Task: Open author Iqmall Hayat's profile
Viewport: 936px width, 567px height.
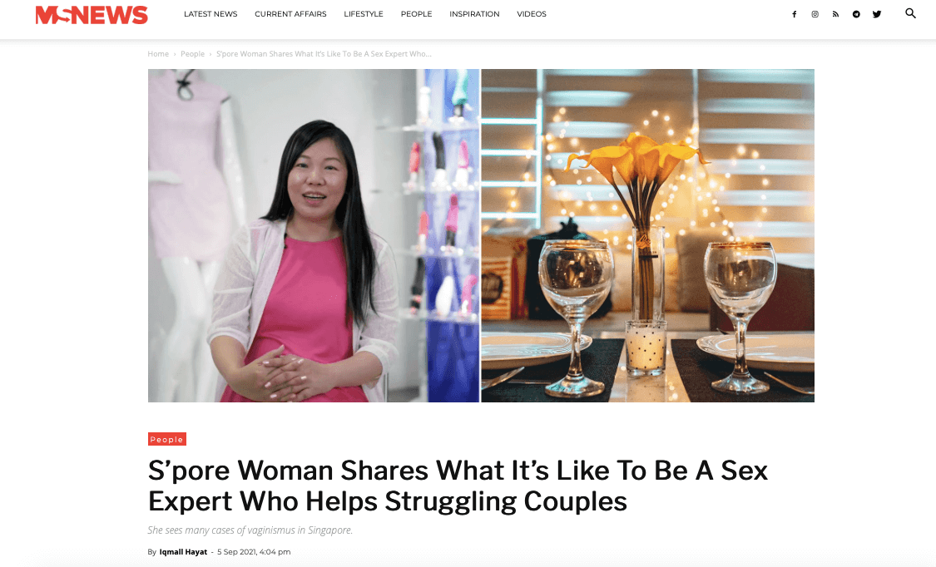Action: coord(183,552)
